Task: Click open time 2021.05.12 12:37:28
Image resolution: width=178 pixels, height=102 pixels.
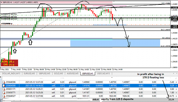Action: coord(34,82)
